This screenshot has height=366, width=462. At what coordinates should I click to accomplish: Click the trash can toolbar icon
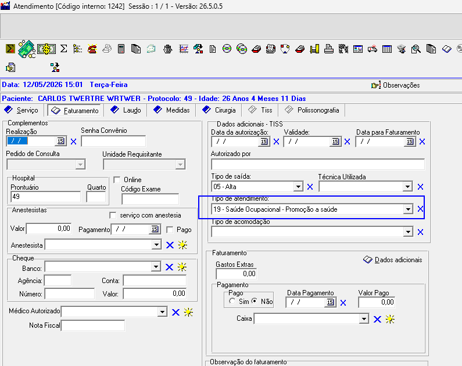point(167,49)
